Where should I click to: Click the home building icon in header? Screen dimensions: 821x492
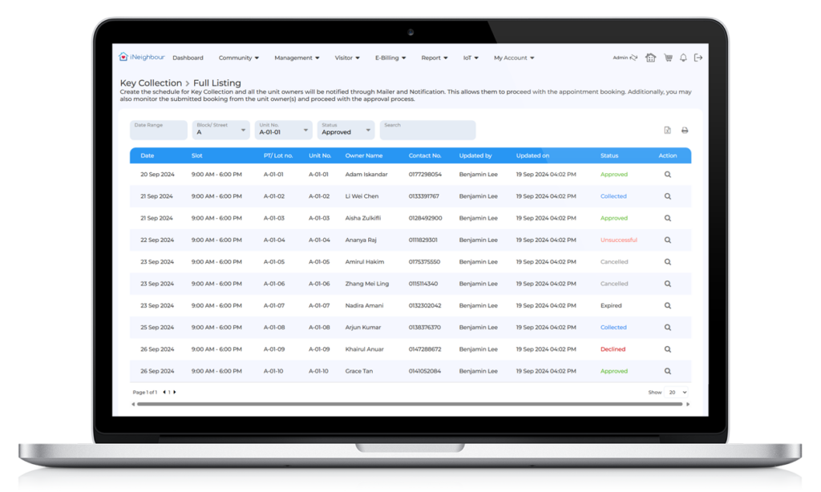point(650,58)
